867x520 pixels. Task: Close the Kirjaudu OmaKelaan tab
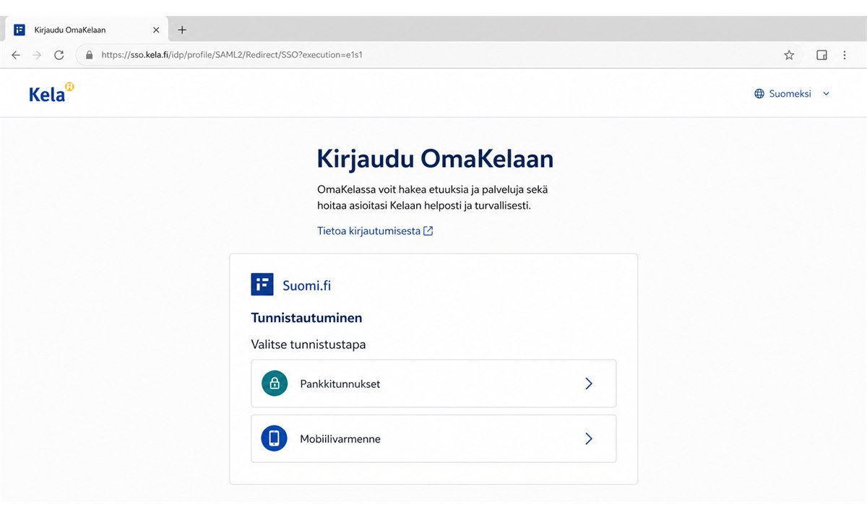click(x=156, y=30)
